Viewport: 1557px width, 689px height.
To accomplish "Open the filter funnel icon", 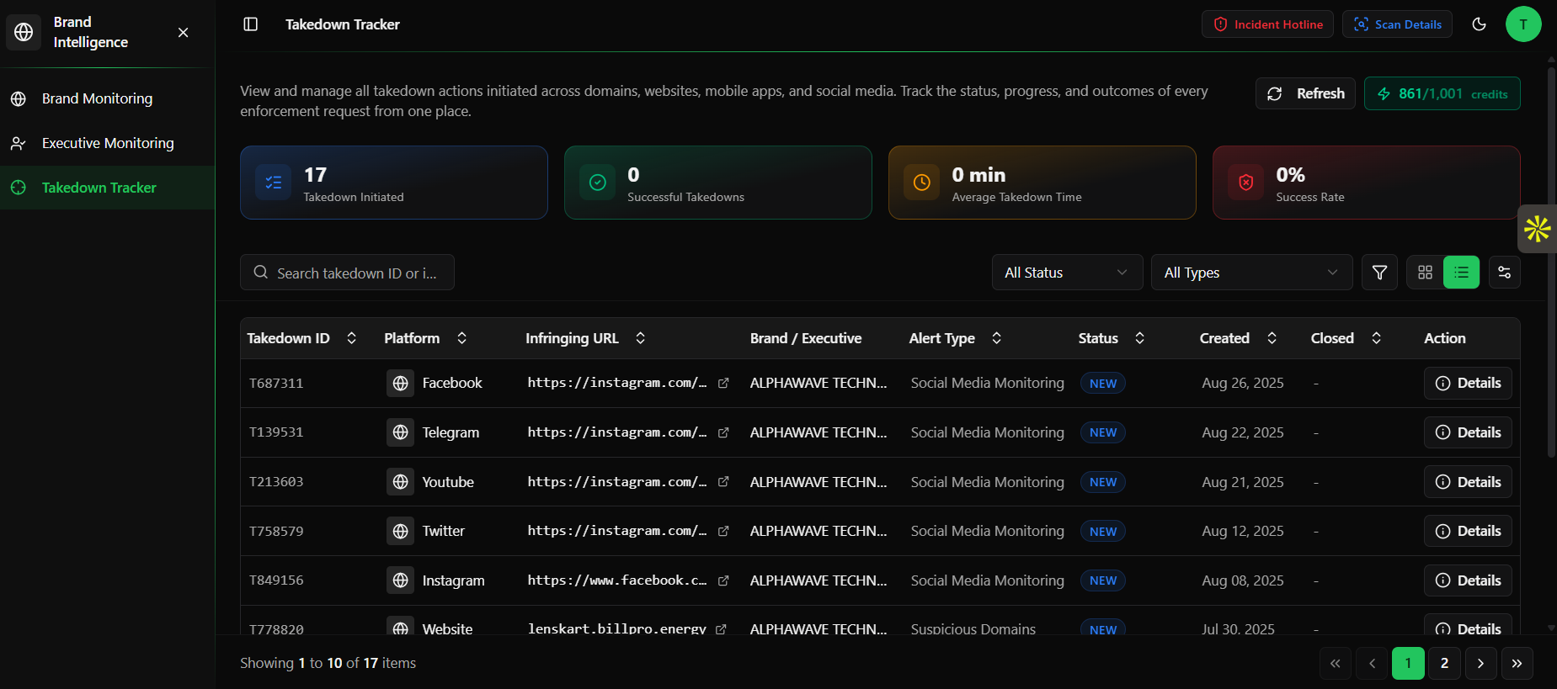I will (x=1379, y=273).
